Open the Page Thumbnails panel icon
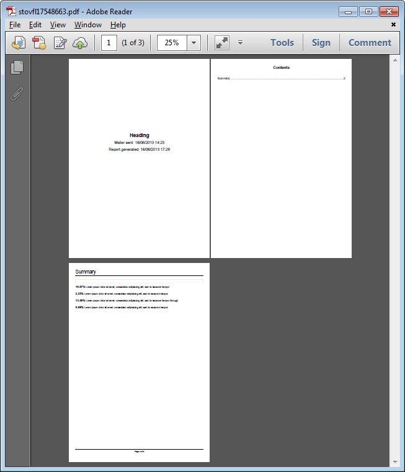The height and width of the screenshot is (472, 405). click(17, 67)
